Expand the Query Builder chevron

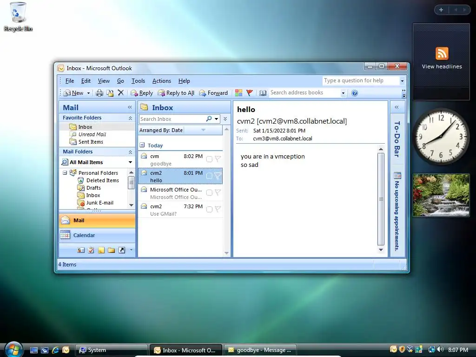225,119
